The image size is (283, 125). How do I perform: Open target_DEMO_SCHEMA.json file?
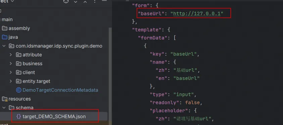[54, 116]
